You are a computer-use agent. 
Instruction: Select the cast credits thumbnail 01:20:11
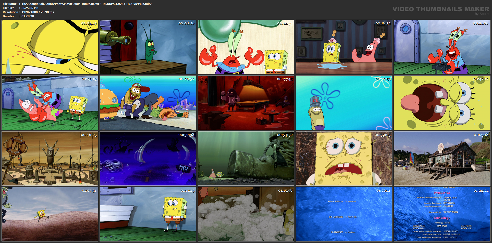point(344,214)
